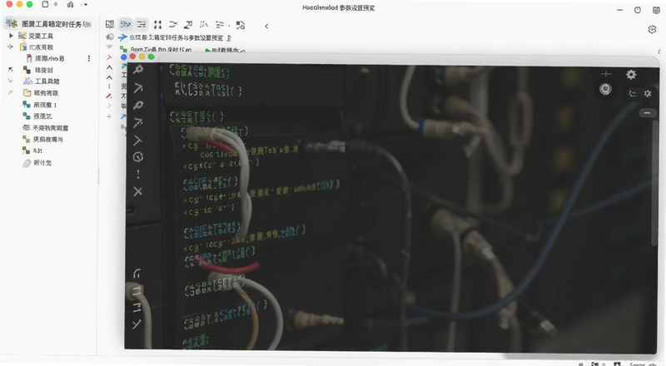
Task: Select the sidebar row with gray oval icon
Action: (49, 162)
